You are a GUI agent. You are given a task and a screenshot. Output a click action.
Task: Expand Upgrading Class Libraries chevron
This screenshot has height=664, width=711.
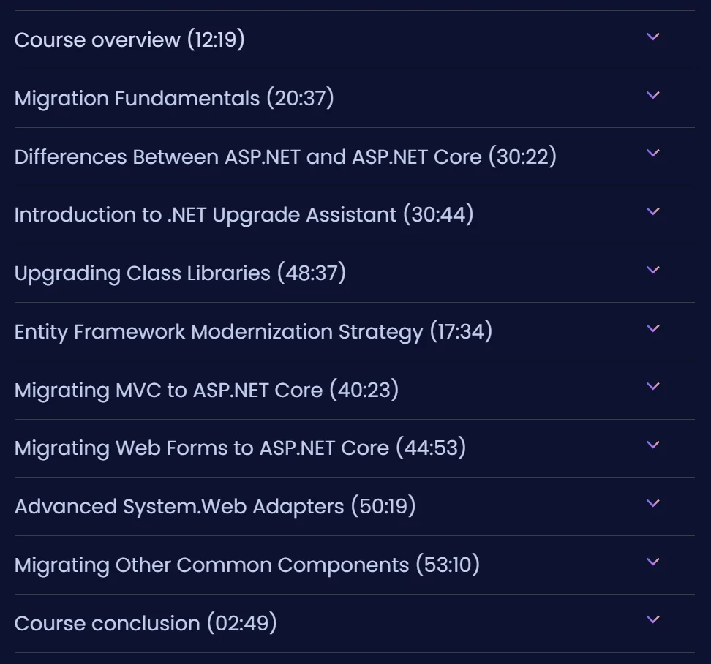tap(652, 270)
